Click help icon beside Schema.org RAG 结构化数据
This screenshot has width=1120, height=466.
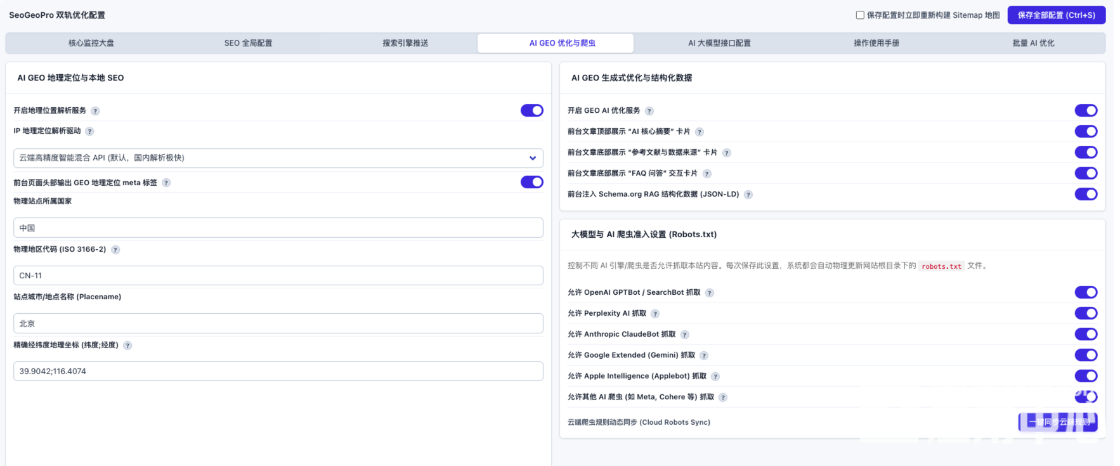coord(748,195)
